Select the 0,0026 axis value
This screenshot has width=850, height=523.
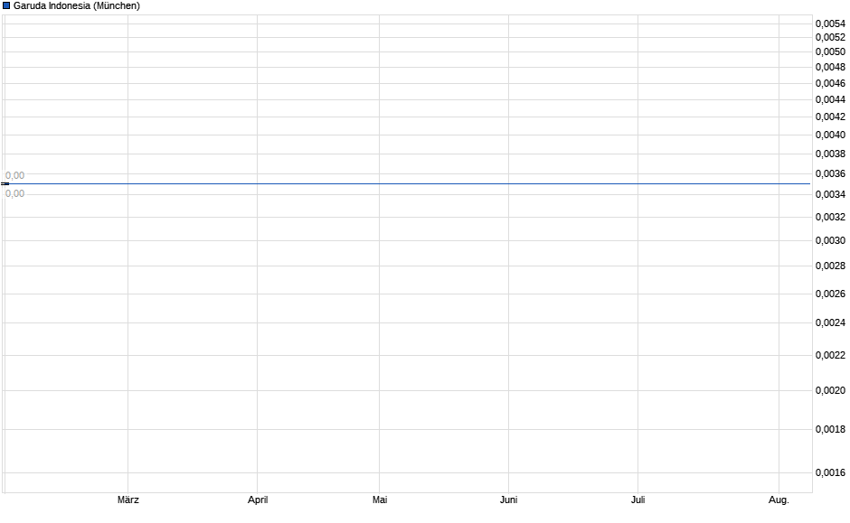pyautogui.click(x=830, y=294)
